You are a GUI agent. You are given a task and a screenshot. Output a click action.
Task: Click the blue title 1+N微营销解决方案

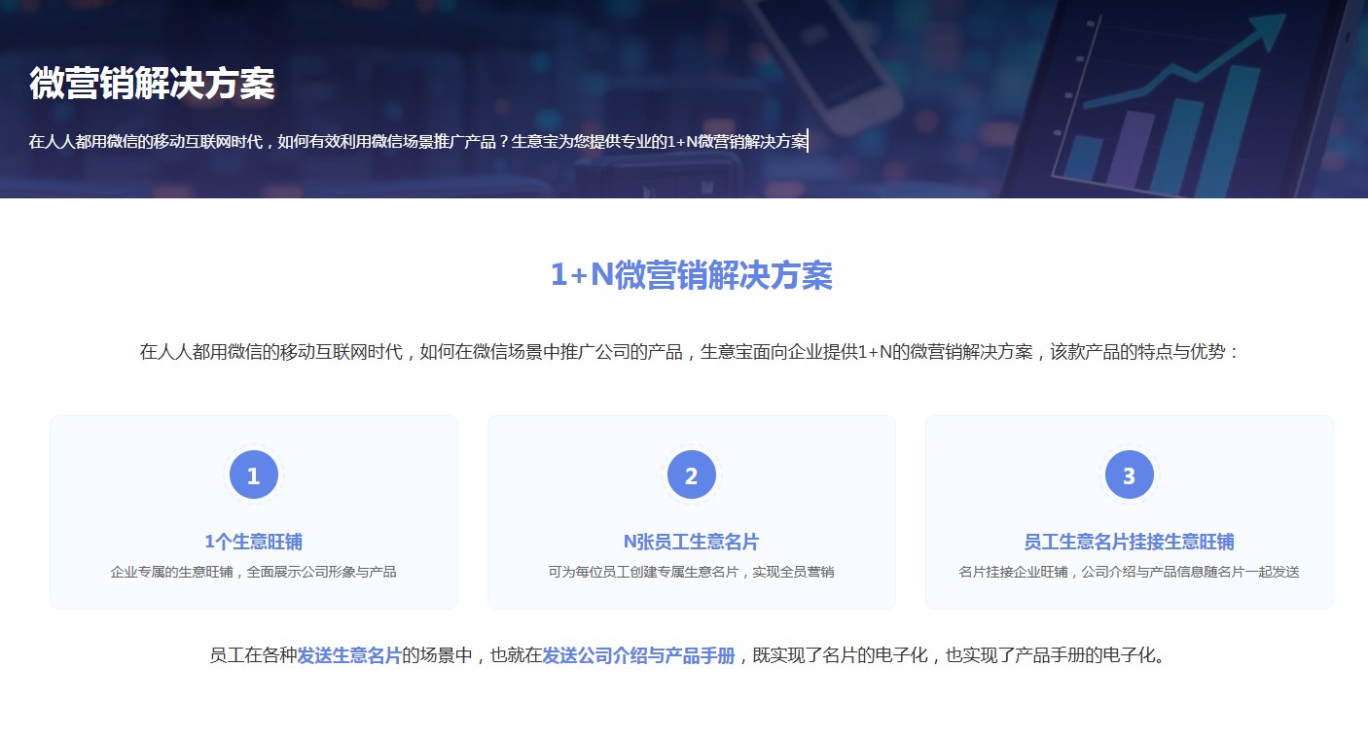point(692,276)
